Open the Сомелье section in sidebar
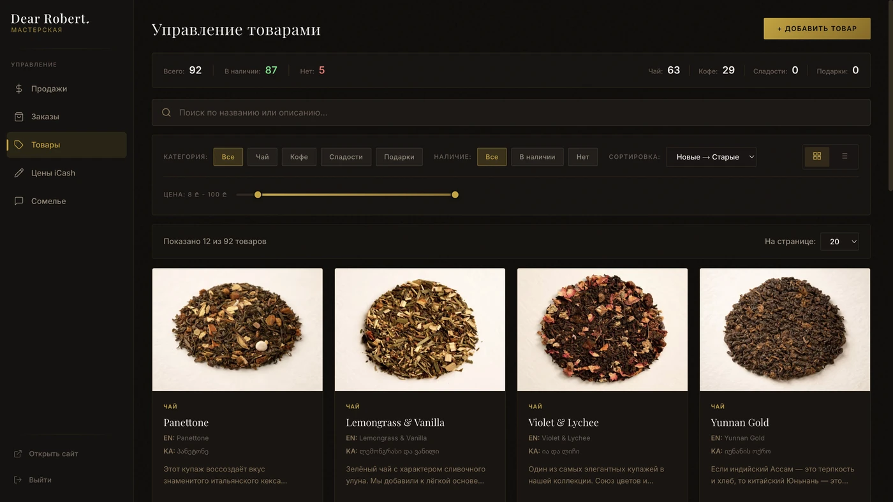The height and width of the screenshot is (502, 893). [x=48, y=201]
